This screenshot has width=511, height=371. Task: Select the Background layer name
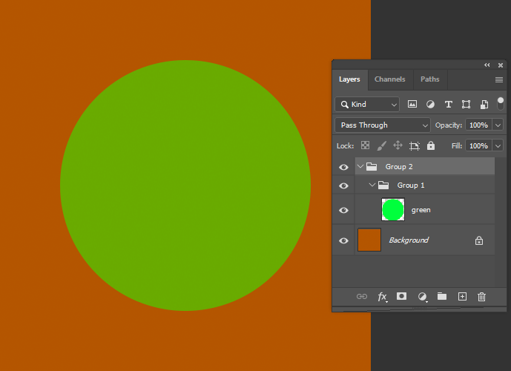pos(409,240)
